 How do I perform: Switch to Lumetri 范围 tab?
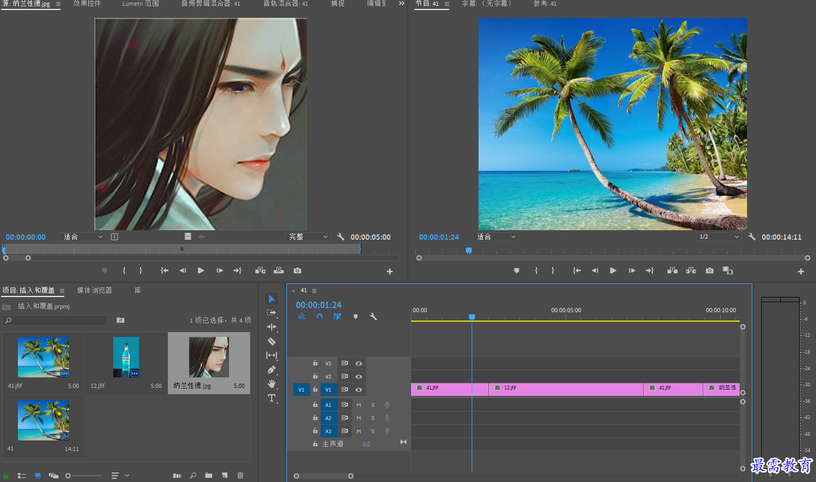click(x=141, y=4)
